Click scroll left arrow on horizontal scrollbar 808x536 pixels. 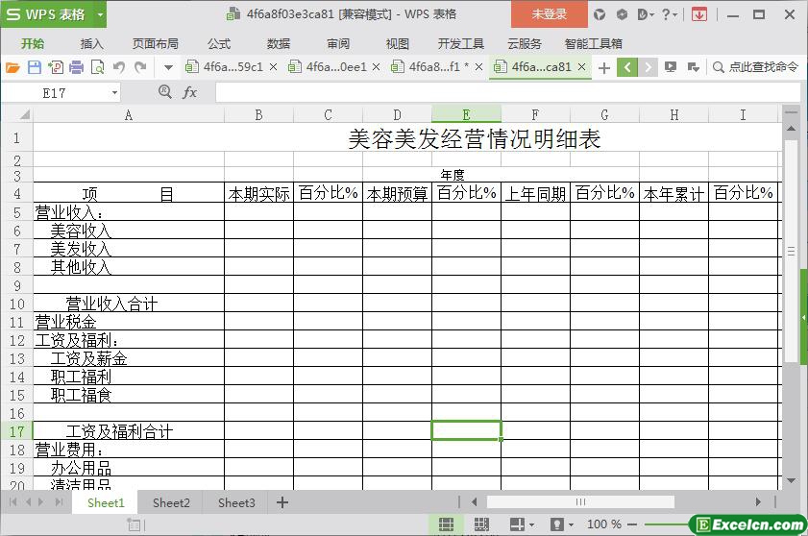point(474,502)
